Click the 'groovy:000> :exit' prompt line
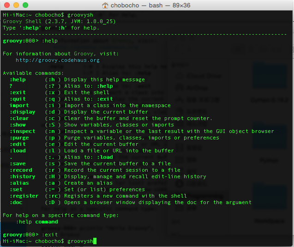Viewport: 294px width, 247px height. [x=30, y=235]
